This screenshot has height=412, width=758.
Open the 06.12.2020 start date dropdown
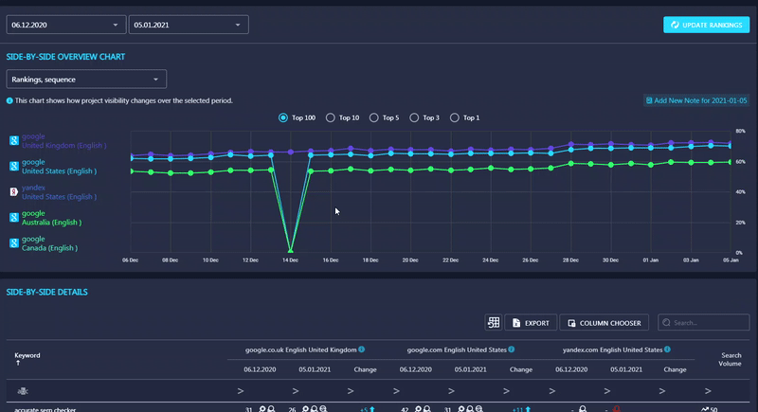pyautogui.click(x=66, y=25)
